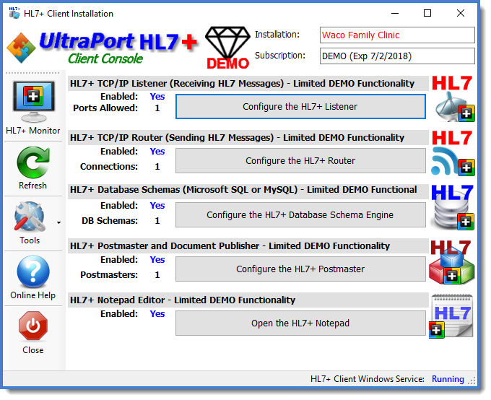Click the HL7 Notepad page icon
Image resolution: width=491 pixels, height=400 pixels.
coord(451,316)
